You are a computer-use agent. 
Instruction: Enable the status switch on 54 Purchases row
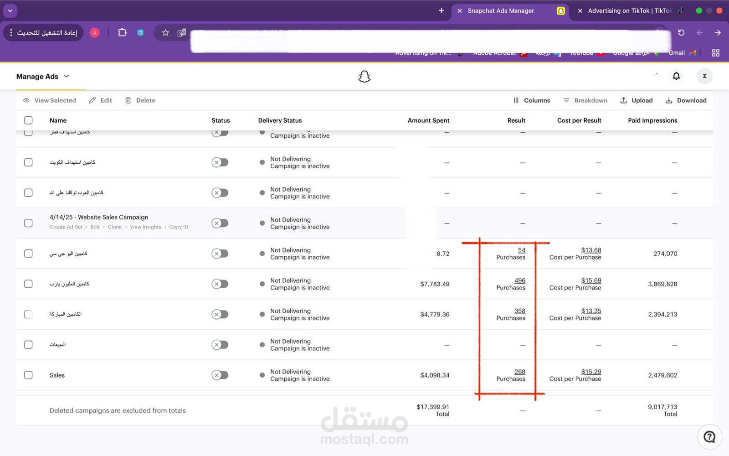220,254
